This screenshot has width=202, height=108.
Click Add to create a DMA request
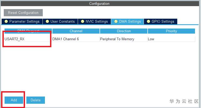point(14,100)
